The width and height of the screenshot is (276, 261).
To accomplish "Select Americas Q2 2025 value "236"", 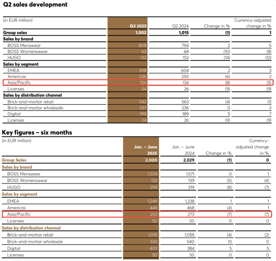I will (x=143, y=77).
